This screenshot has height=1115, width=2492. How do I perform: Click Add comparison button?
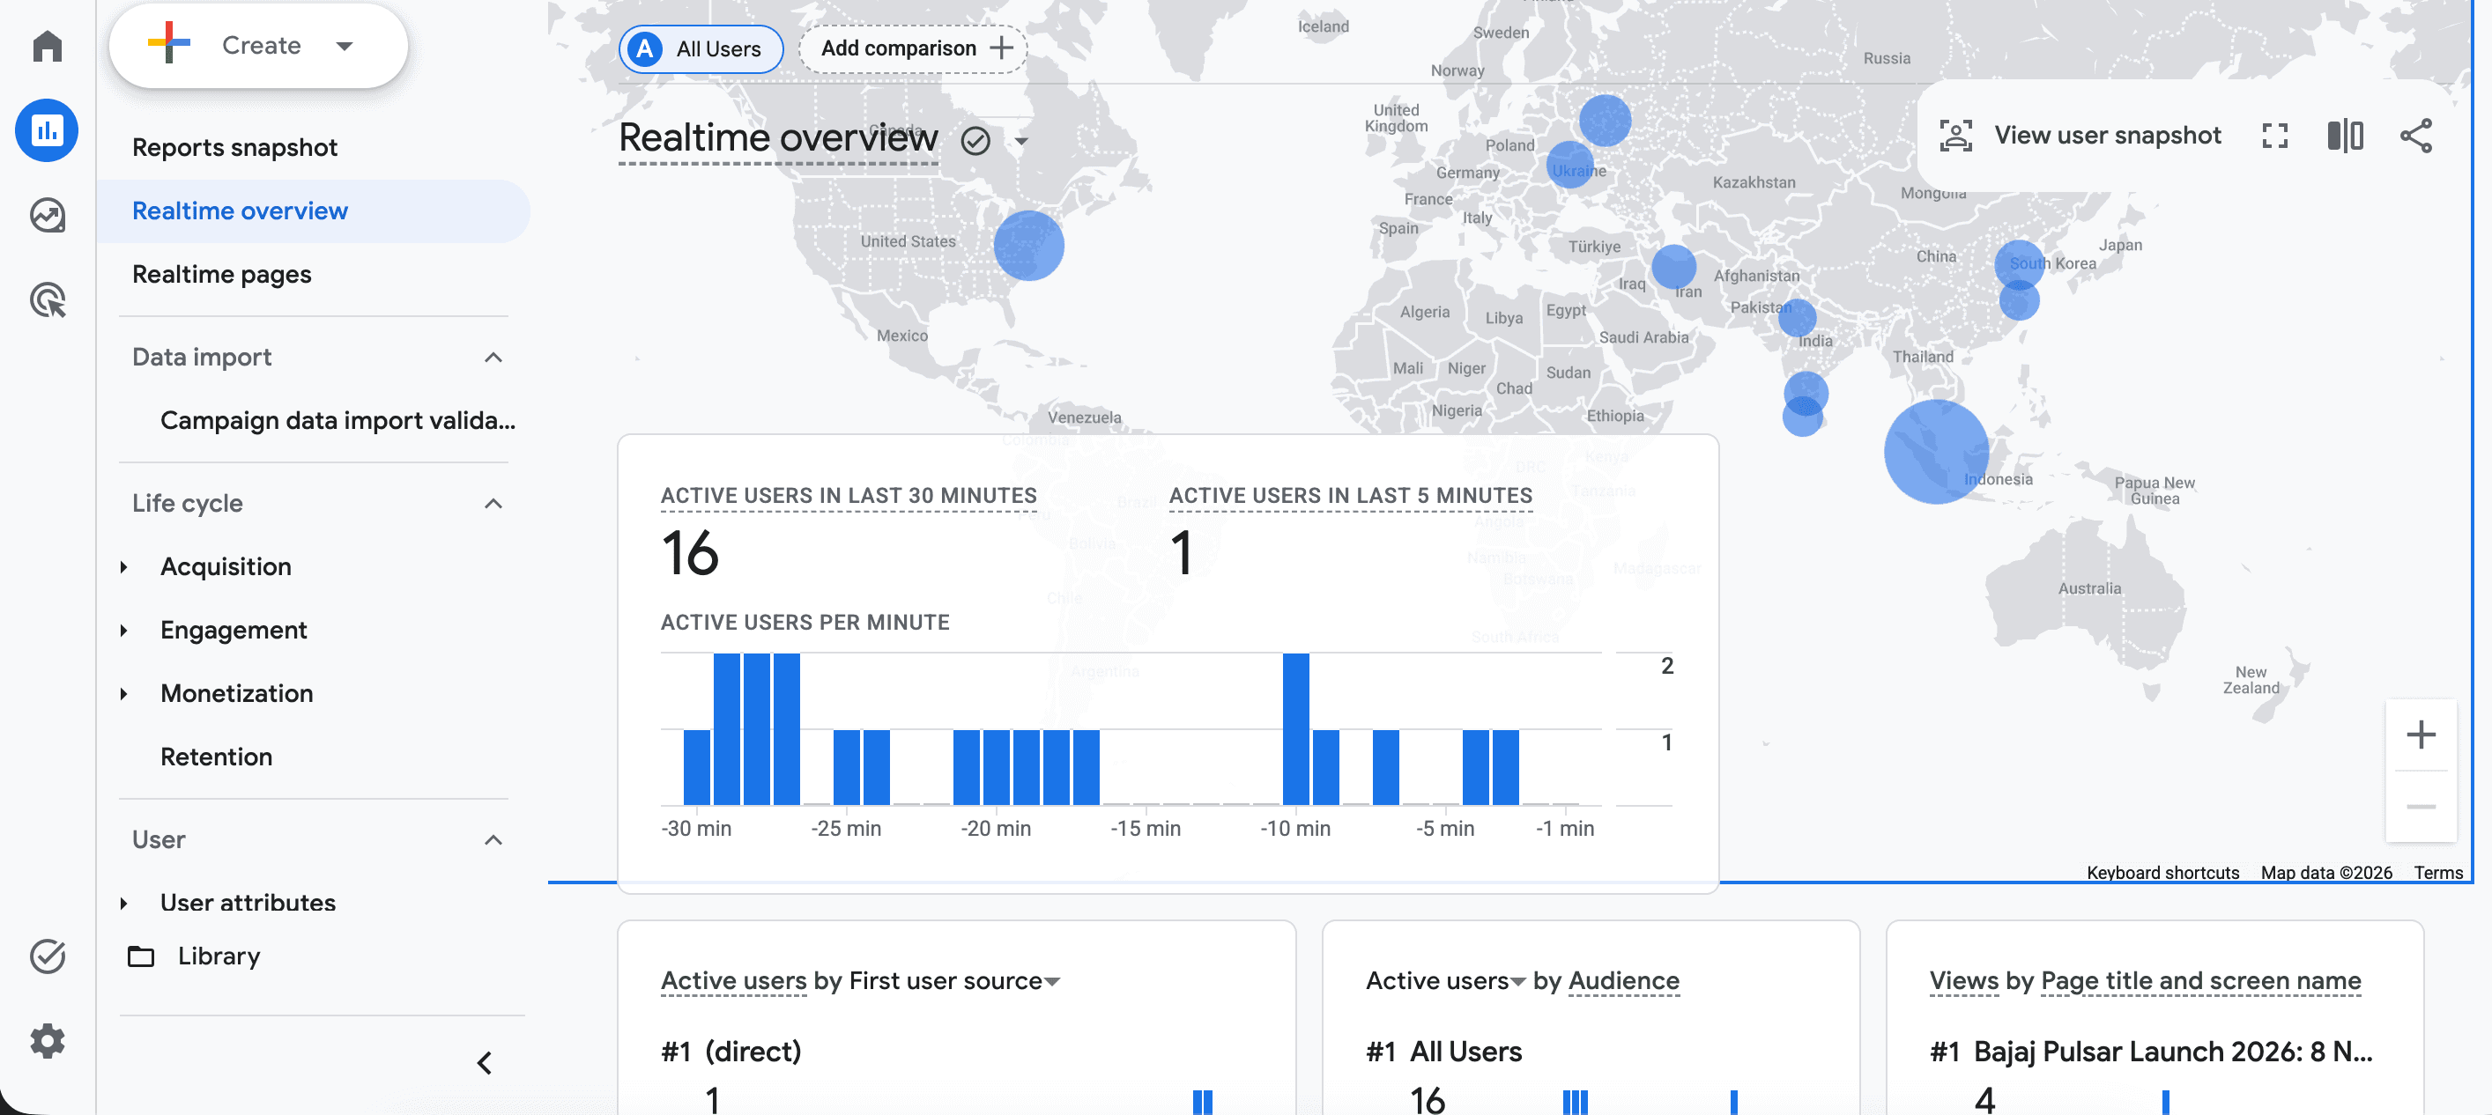tap(913, 48)
